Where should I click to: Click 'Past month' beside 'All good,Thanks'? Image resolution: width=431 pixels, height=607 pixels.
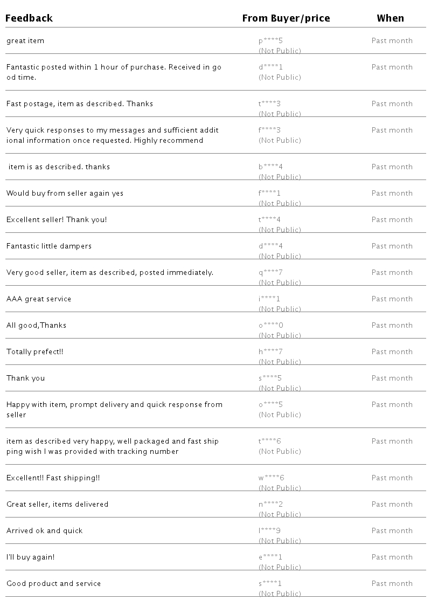[392, 326]
